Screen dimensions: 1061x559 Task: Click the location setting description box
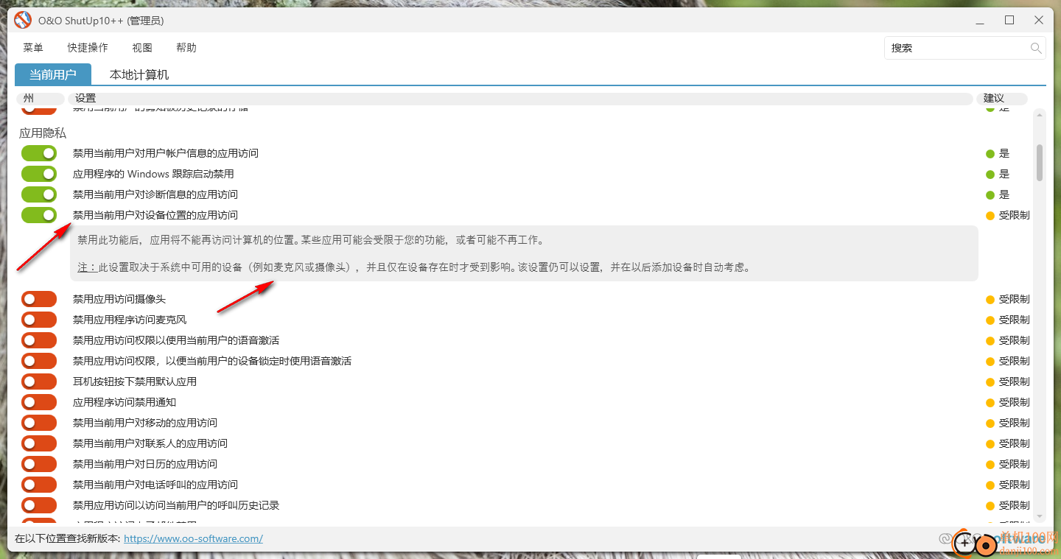pos(524,253)
